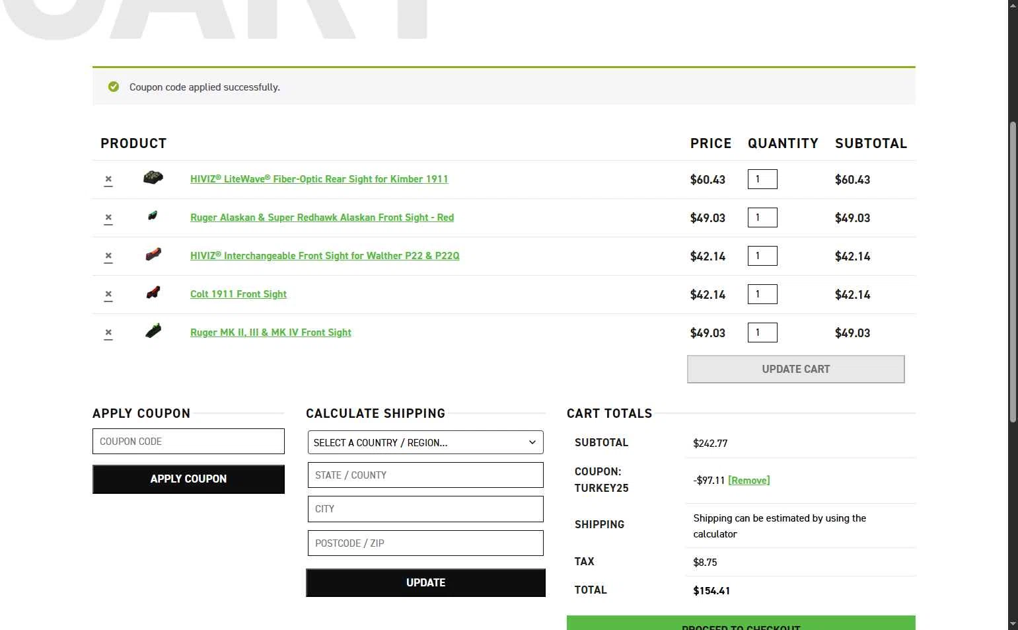Image resolution: width=1018 pixels, height=630 pixels.
Task: Focus the Coupon Code field
Action: (x=188, y=442)
